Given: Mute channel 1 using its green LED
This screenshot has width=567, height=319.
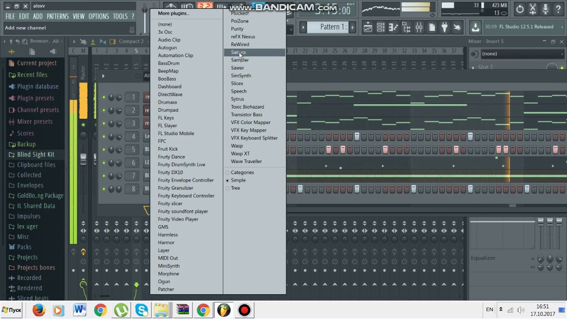Looking at the screenshot, I should click(x=104, y=97).
